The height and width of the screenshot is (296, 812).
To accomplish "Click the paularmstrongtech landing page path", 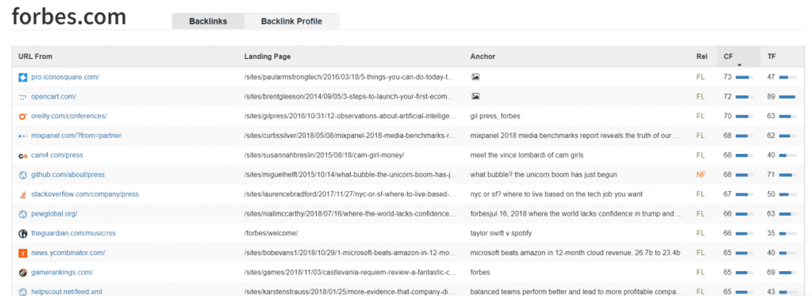I will [349, 77].
